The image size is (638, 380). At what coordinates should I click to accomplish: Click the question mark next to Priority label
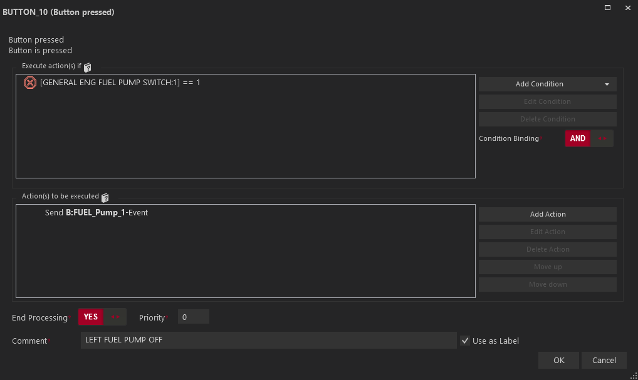(167, 315)
